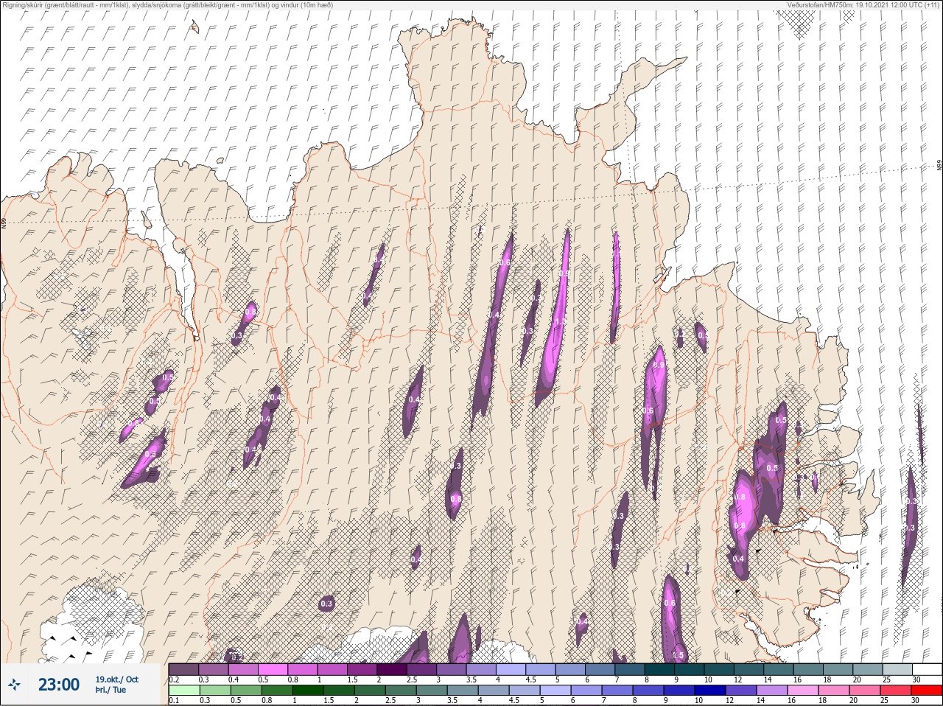Screen dimensions: 943x706
Task: Select the bright pink 0.5 swatch in the upper legend
Action: click(x=273, y=669)
